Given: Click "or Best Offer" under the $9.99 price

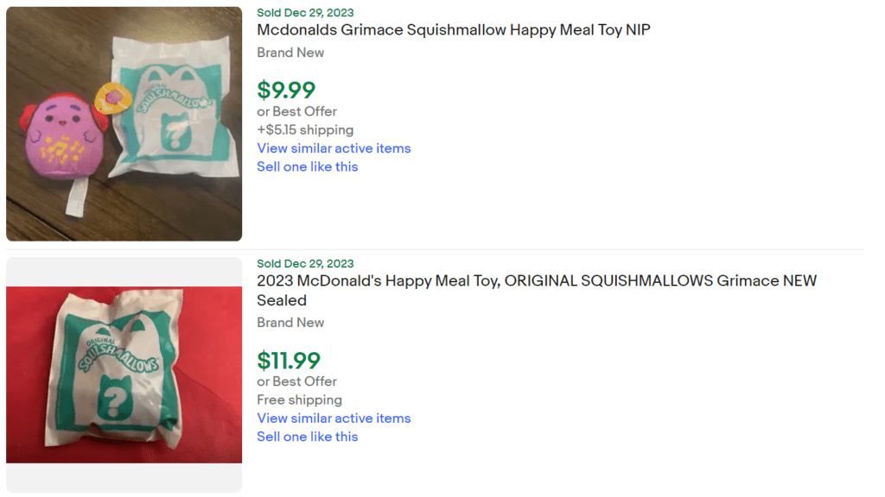Looking at the screenshot, I should pos(296,111).
